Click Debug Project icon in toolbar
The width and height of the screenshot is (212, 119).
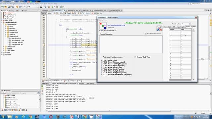click(x=57, y=7)
